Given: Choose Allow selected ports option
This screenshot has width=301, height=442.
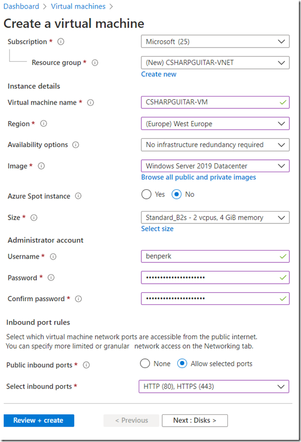Looking at the screenshot, I should coord(182,363).
